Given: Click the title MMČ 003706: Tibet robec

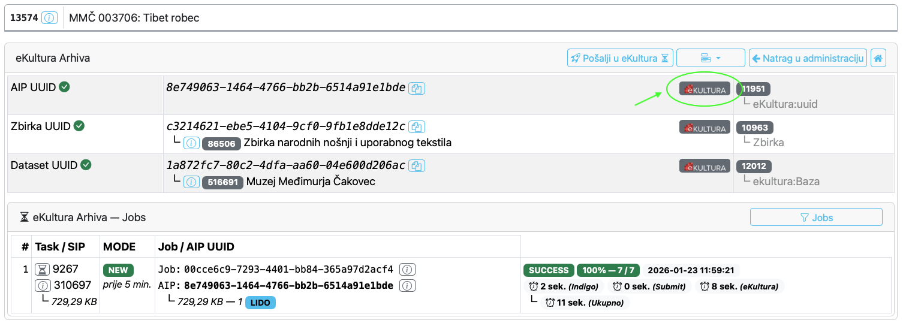Looking at the screenshot, I should click(134, 18).
